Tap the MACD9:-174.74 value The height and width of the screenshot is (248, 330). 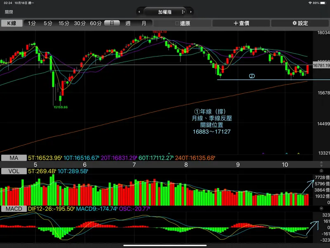pos(97,209)
